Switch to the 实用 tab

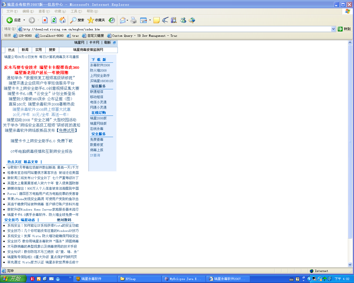click(x=38, y=50)
